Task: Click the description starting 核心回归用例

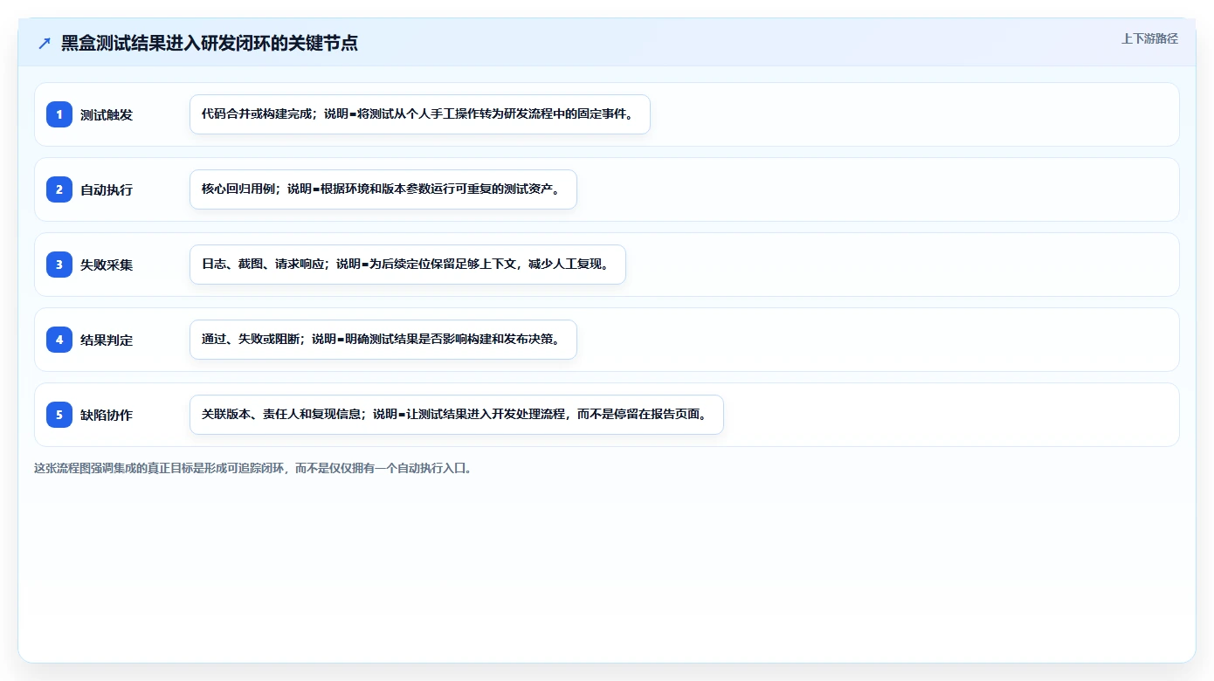Action: point(383,189)
